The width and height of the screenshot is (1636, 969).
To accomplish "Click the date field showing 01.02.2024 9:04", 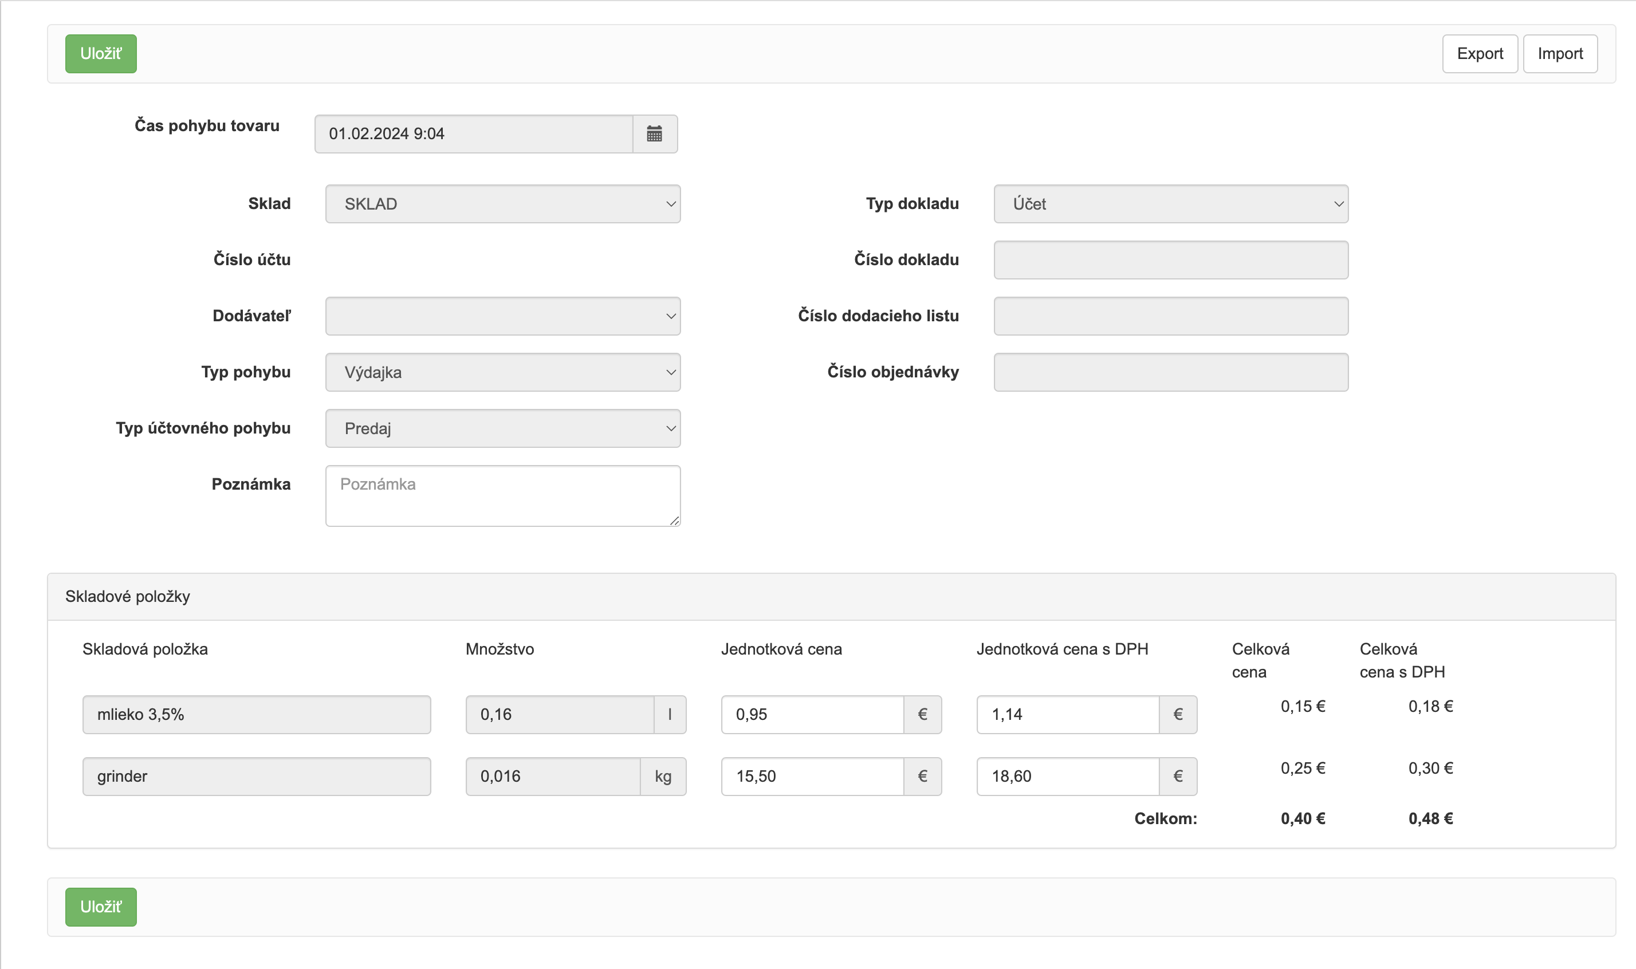I will pos(474,134).
